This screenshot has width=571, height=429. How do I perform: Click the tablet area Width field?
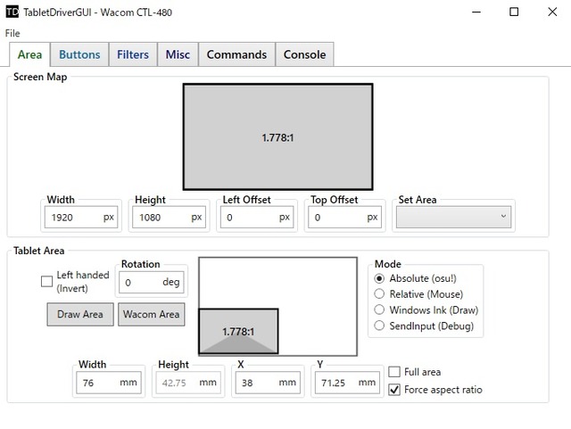tap(109, 383)
